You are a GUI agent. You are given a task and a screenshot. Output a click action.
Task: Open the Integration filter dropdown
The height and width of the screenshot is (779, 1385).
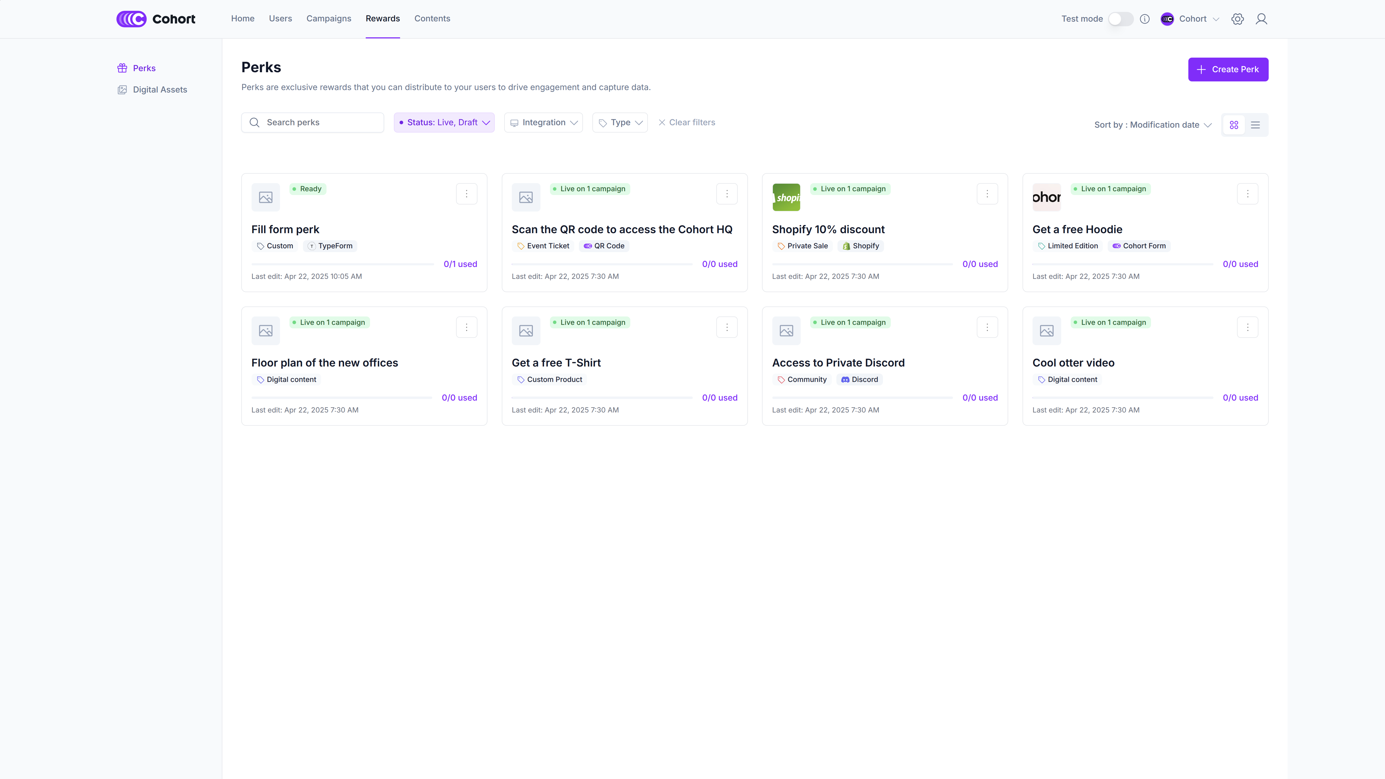point(543,123)
